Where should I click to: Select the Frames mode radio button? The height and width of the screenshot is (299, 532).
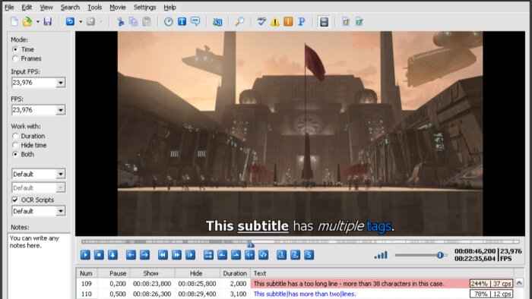point(15,58)
